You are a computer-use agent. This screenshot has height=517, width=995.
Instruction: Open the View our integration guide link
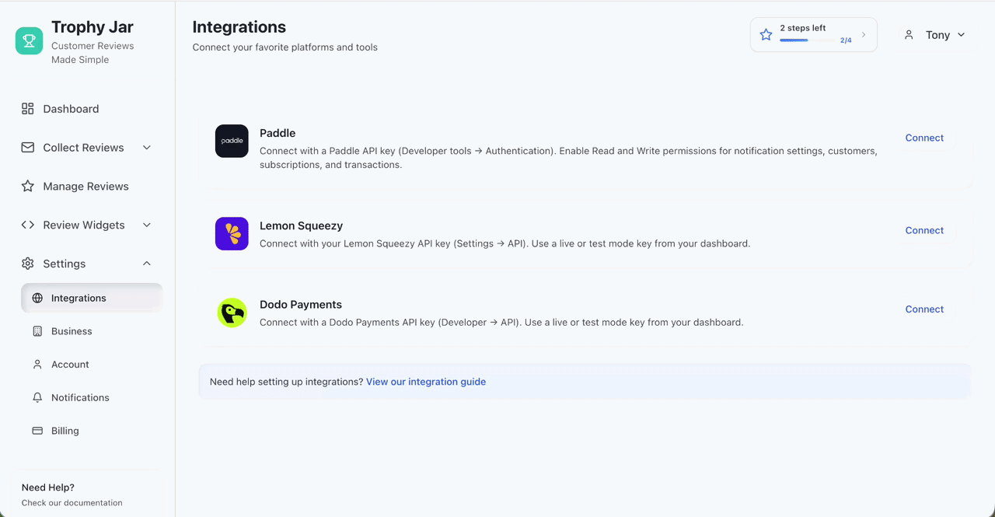(x=426, y=382)
